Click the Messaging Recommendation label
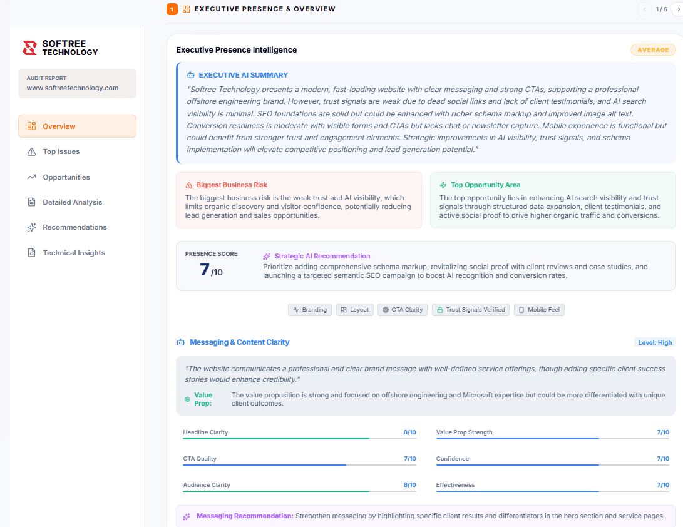683x527 pixels. coord(245,516)
